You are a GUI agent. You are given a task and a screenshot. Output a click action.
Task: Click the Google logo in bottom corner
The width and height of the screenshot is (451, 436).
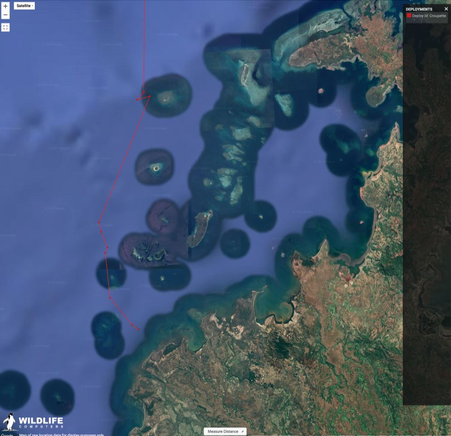tap(7, 435)
